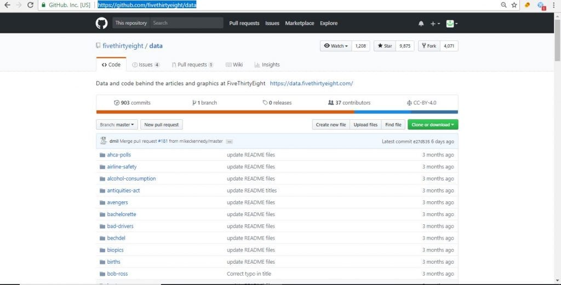This screenshot has height=285, width=561.
Task: Click the bechdel folder icon
Action: pyautogui.click(x=102, y=238)
